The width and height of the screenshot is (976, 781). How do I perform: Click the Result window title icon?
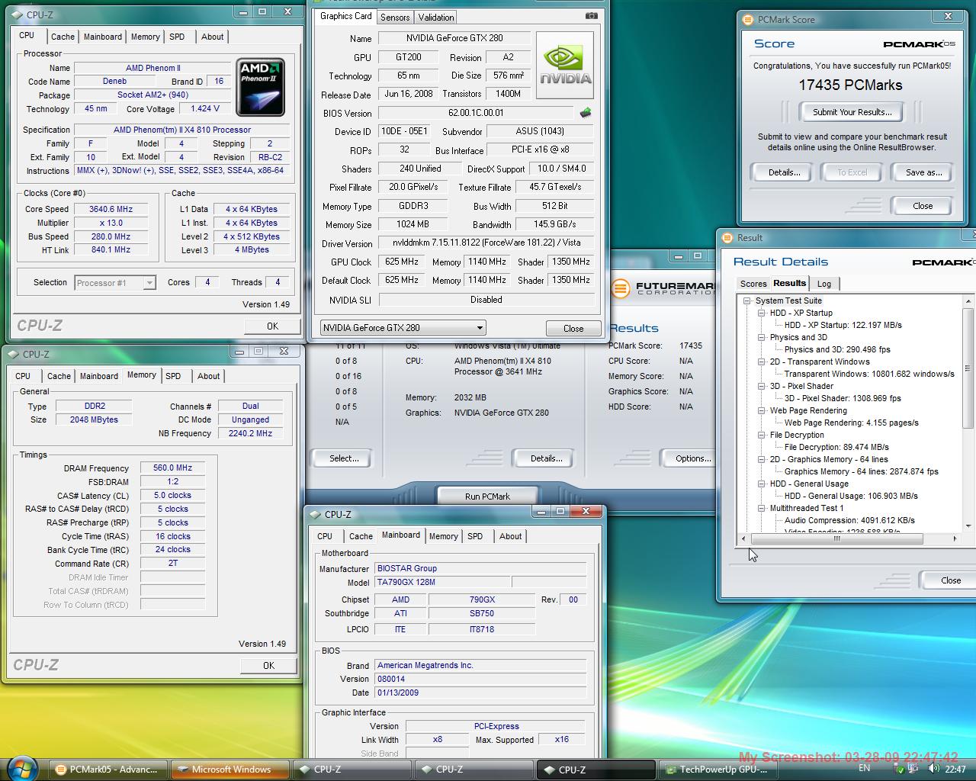click(x=727, y=237)
